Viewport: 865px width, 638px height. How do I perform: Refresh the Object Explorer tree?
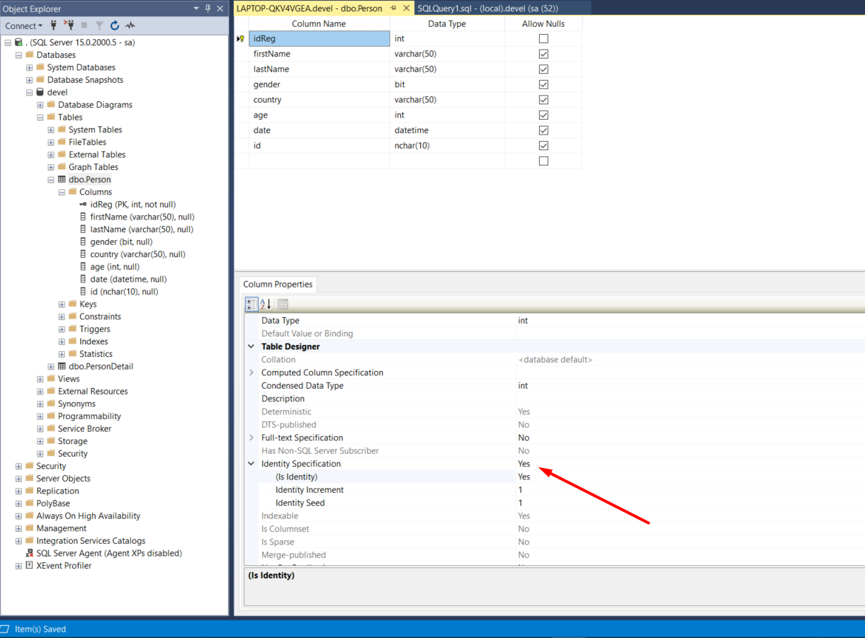tap(115, 25)
